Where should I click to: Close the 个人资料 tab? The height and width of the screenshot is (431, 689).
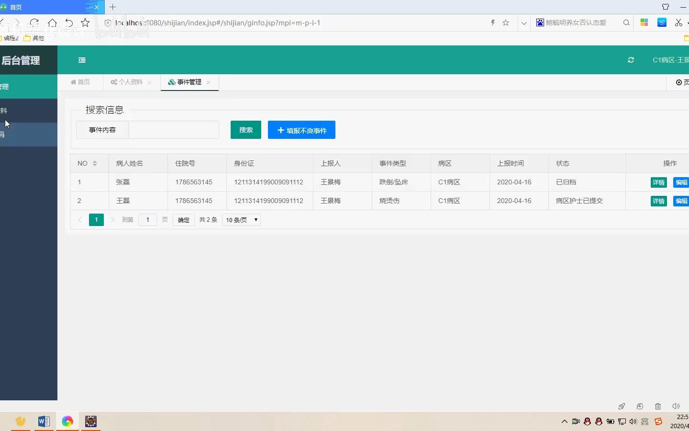(150, 82)
